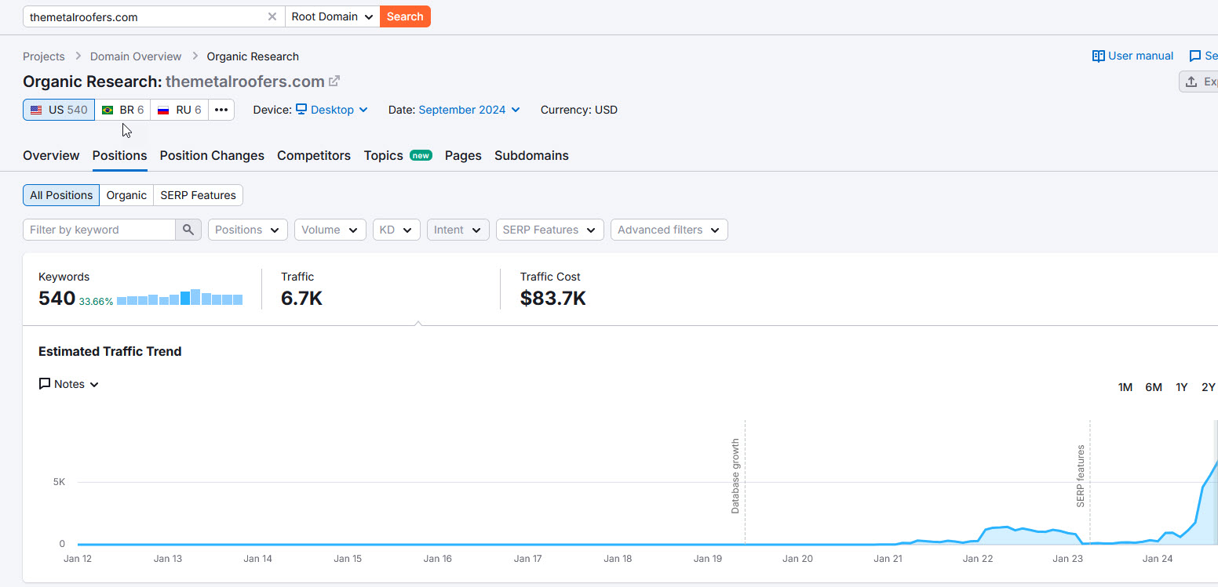Click the export upload icon
Screen dimensions: 1218x587
[1191, 82]
